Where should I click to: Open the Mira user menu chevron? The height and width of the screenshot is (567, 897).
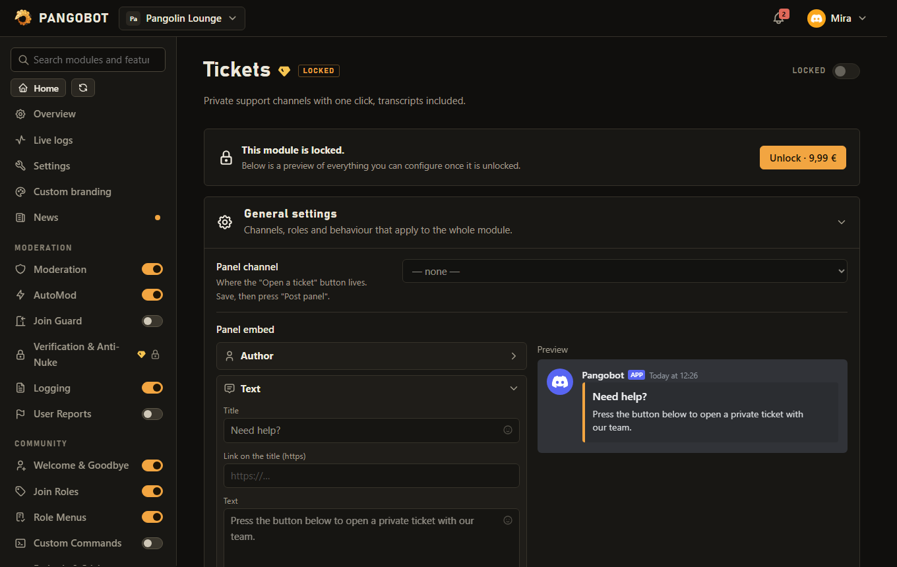click(x=862, y=18)
